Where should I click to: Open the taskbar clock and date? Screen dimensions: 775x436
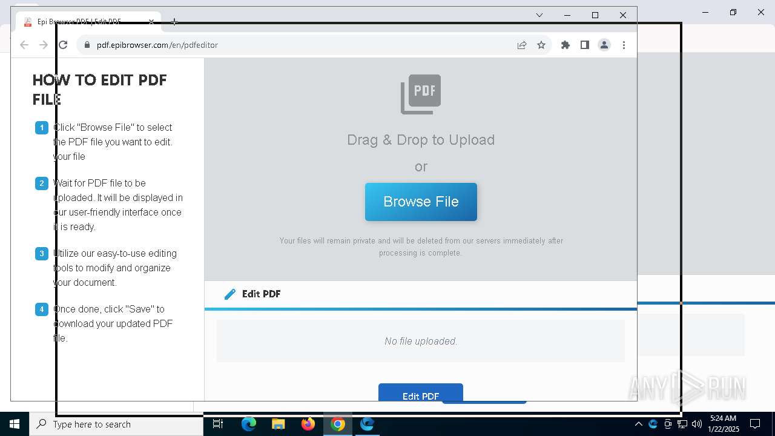point(724,424)
